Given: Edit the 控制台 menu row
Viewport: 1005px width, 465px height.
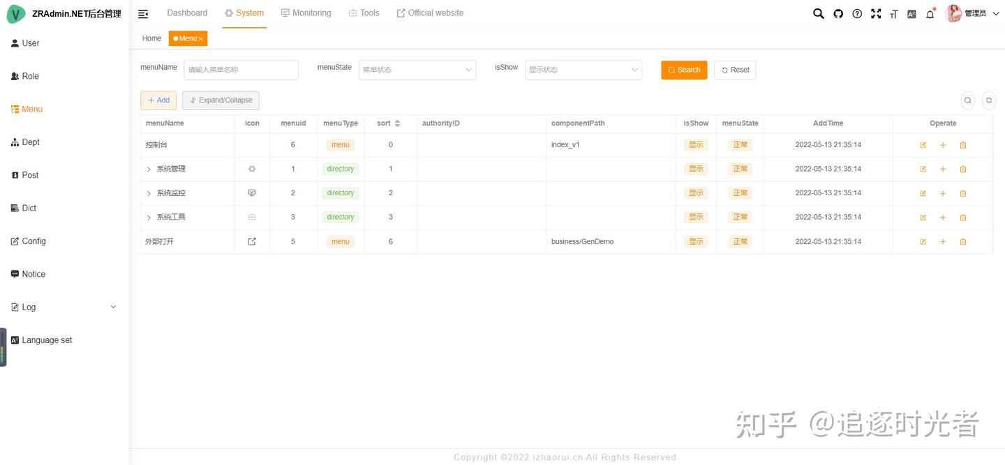Looking at the screenshot, I should click(x=923, y=144).
